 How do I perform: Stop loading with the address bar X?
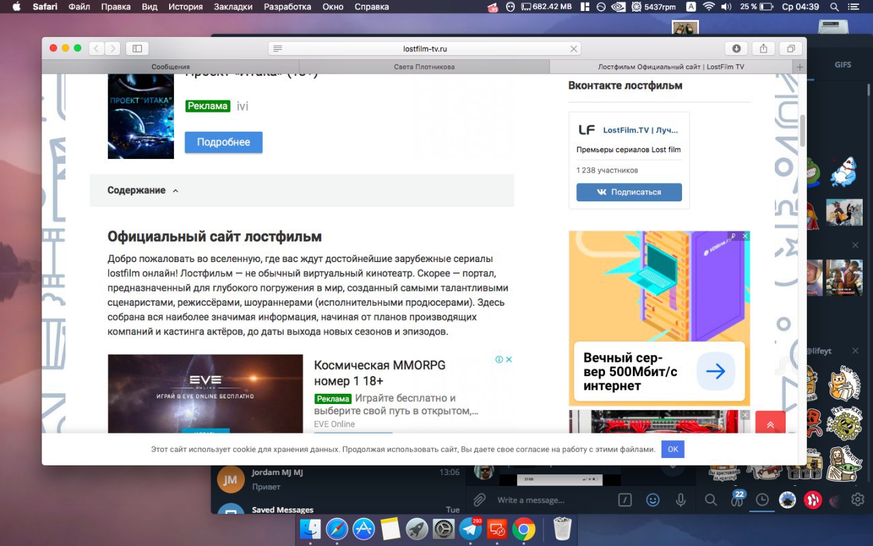coord(574,48)
